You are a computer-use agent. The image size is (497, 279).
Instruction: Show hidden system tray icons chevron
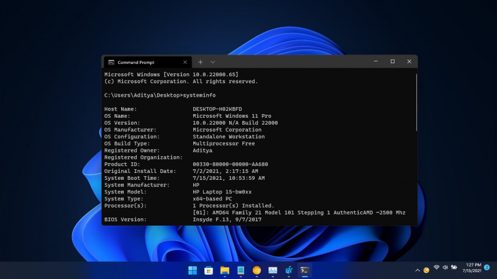pyautogui.click(x=417, y=270)
